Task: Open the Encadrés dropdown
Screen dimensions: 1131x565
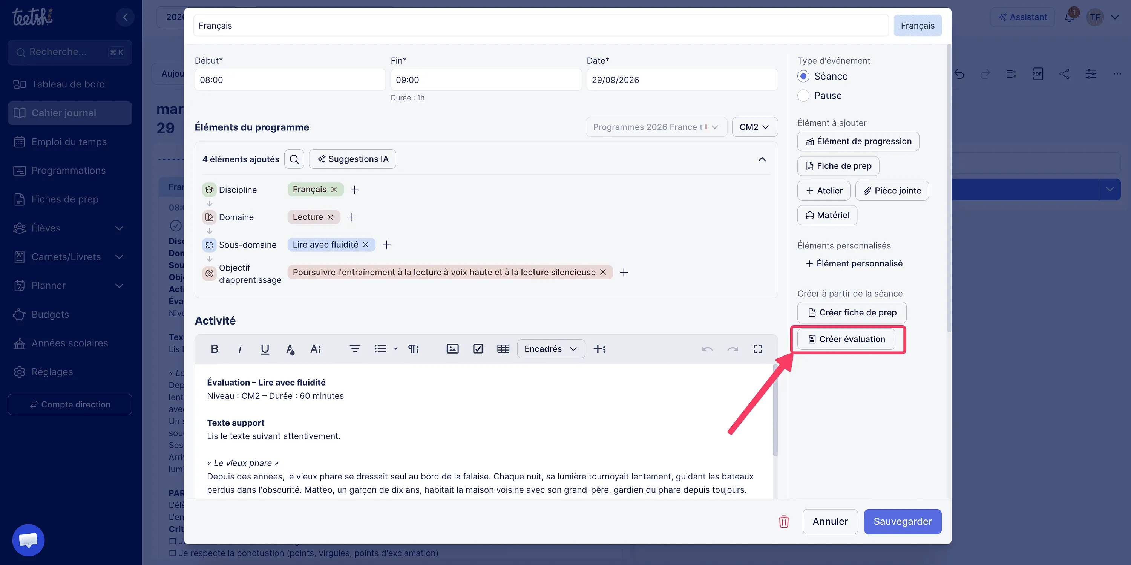Action: click(550, 349)
